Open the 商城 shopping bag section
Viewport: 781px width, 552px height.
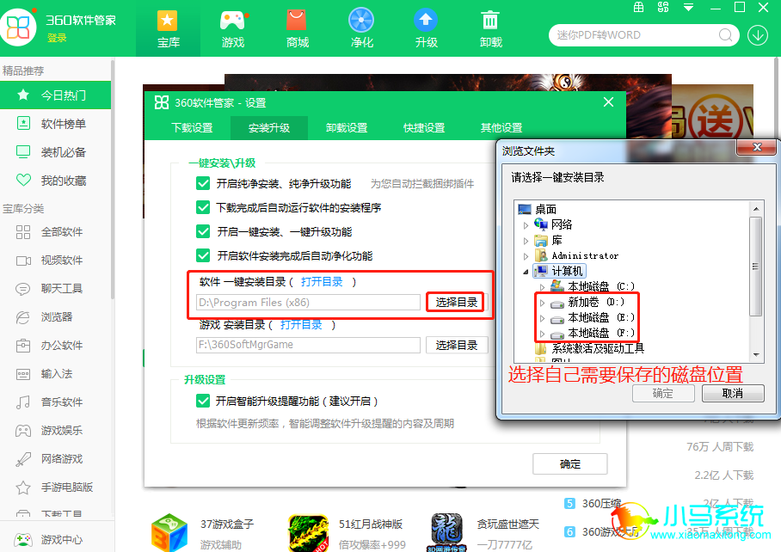point(298,29)
